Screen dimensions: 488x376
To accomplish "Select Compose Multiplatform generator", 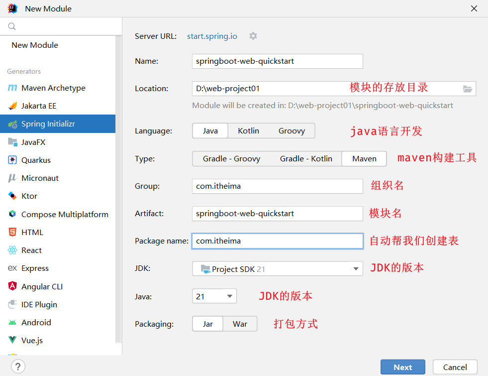I will point(58,214).
